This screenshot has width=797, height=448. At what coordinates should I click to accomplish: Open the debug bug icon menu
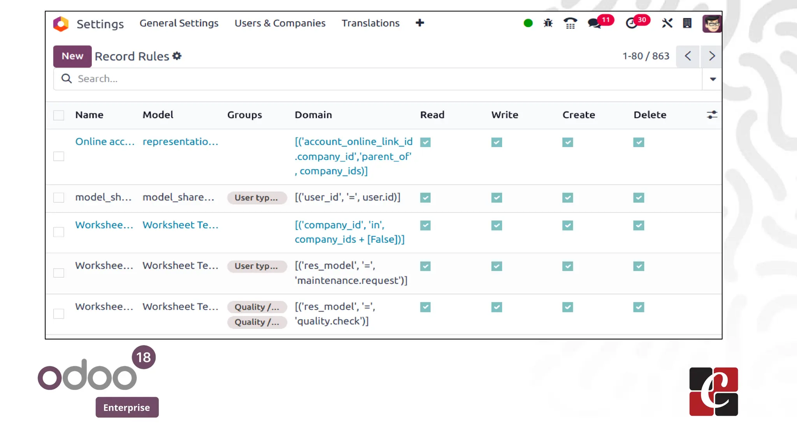coord(548,23)
